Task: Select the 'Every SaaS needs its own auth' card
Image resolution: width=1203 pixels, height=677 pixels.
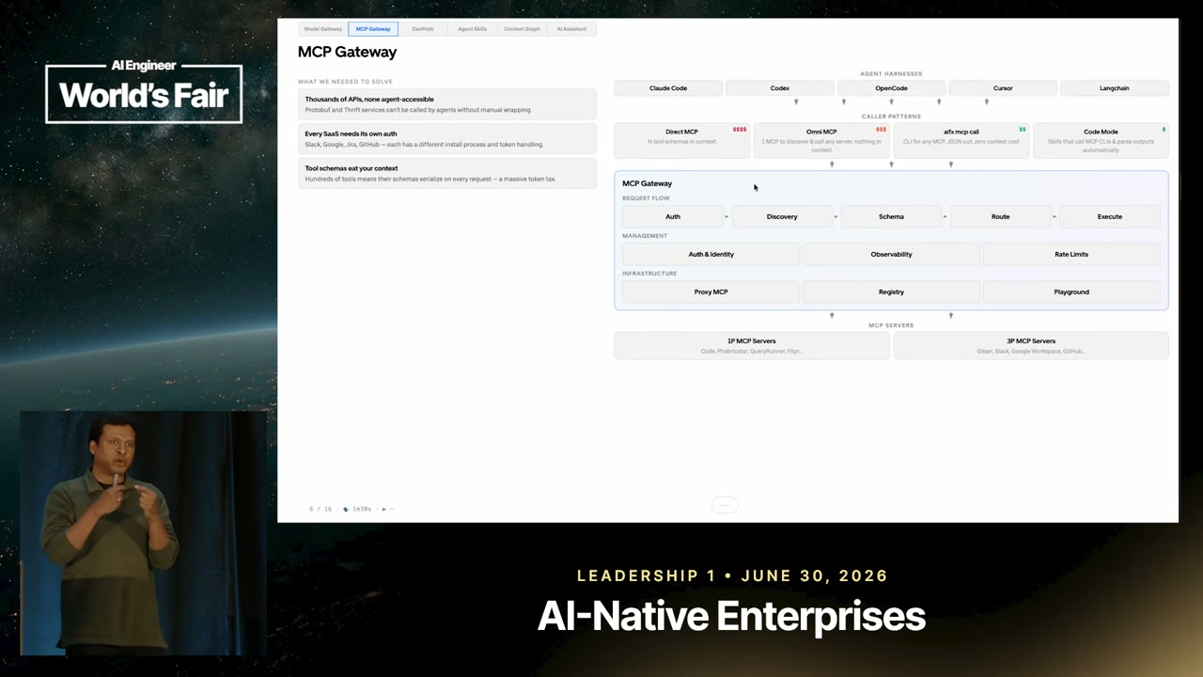Action: click(447, 139)
